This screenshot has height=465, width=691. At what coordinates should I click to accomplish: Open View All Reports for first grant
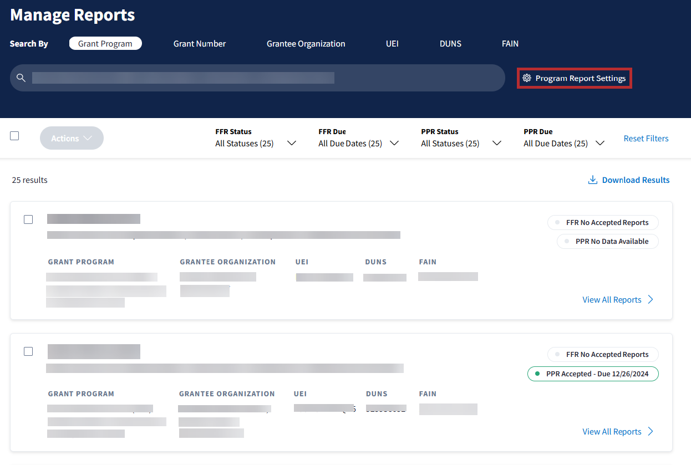(x=612, y=300)
